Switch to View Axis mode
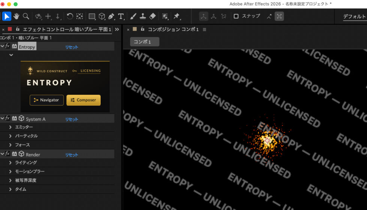Viewport: 367px width, 210px height. (224, 16)
